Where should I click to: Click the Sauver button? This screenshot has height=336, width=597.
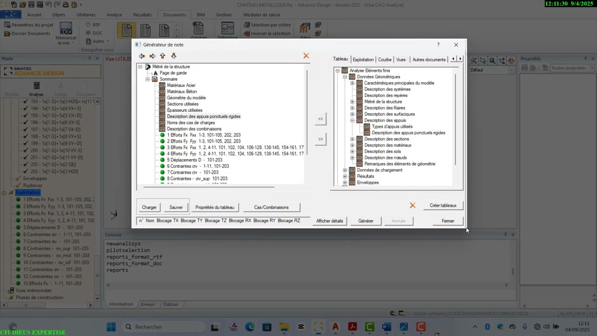pos(176,207)
